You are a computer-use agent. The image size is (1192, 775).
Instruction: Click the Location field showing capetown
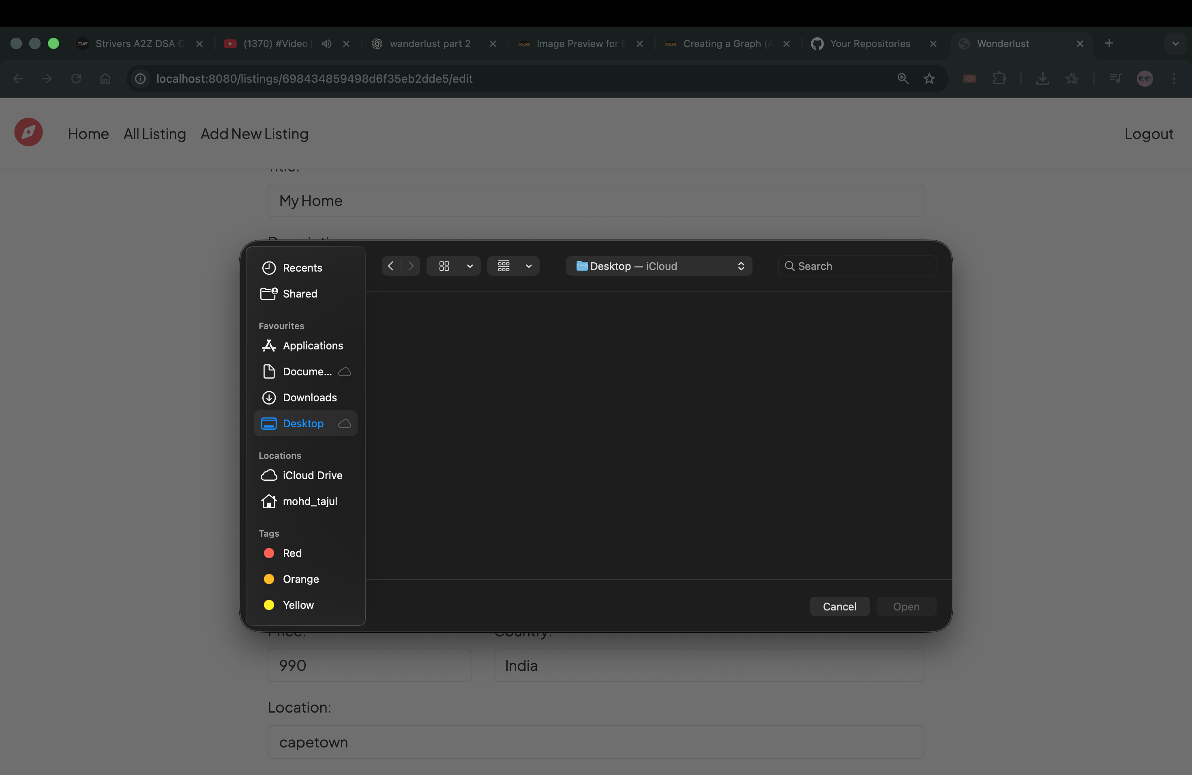point(596,742)
